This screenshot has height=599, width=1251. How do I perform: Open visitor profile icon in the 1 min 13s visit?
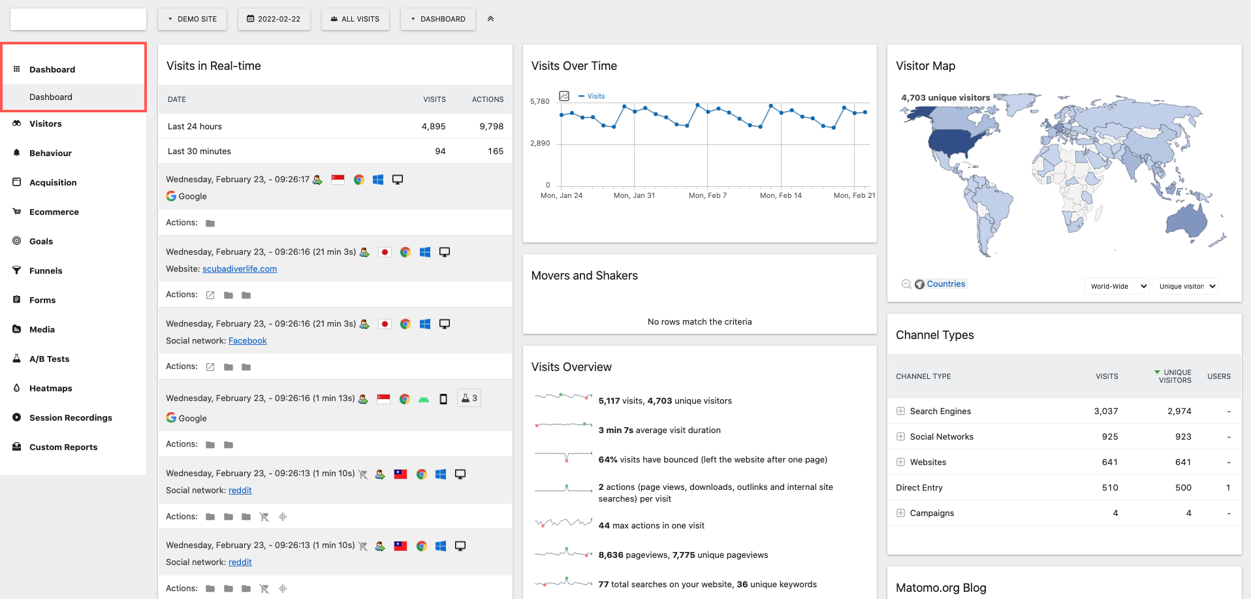363,399
